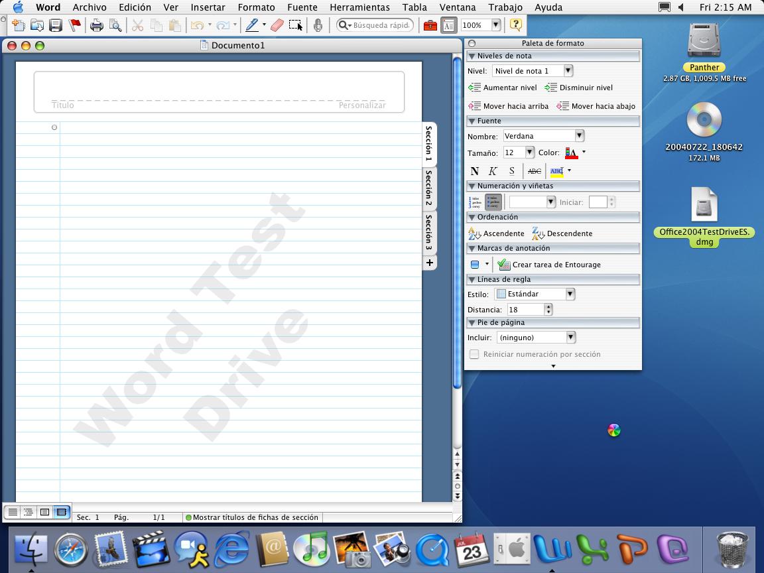Screen dimensions: 764x573
Task: Collapse the Líneas de regla section
Action: click(x=472, y=279)
